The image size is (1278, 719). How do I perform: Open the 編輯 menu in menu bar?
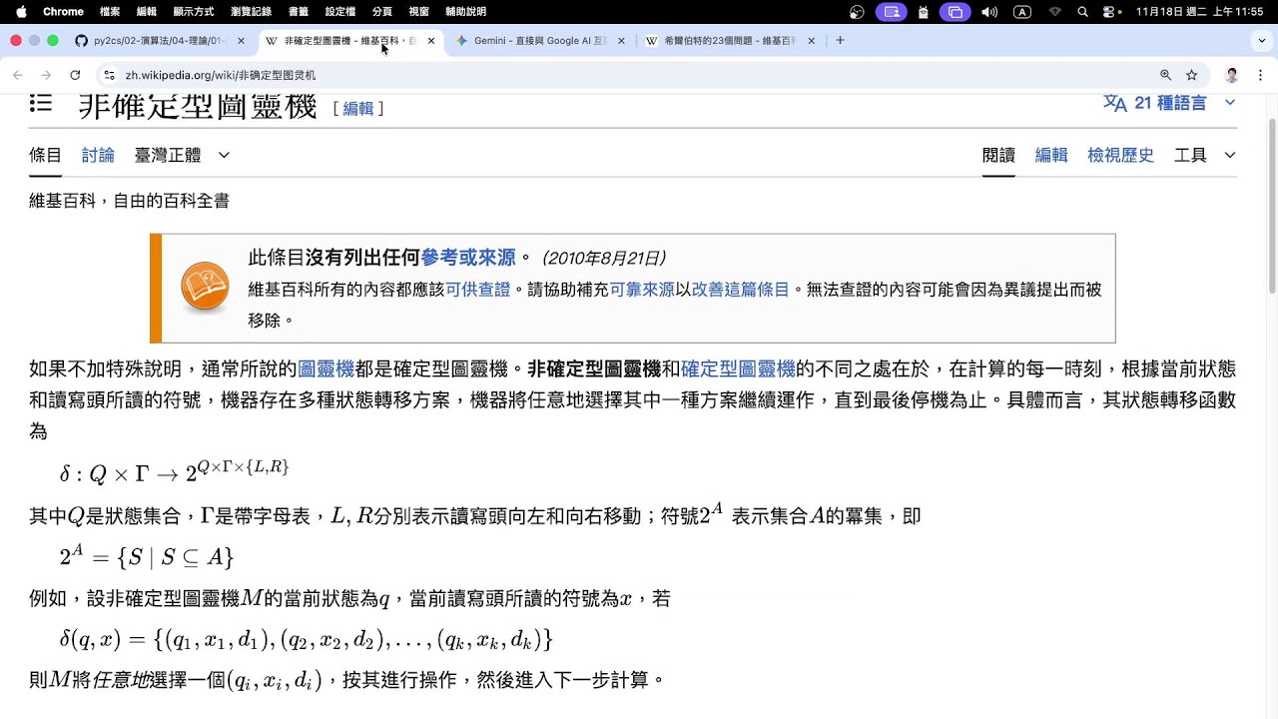pos(147,12)
